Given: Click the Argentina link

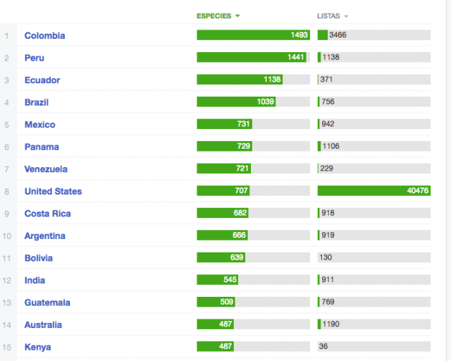Looking at the screenshot, I should point(45,235).
